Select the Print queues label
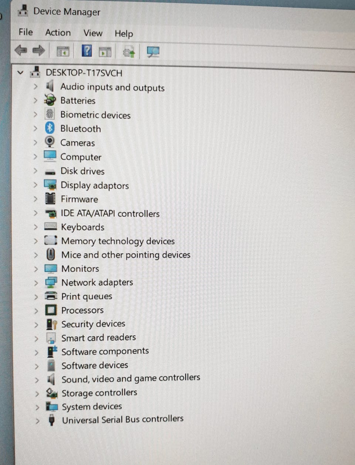This screenshot has height=465, width=355. click(x=87, y=296)
